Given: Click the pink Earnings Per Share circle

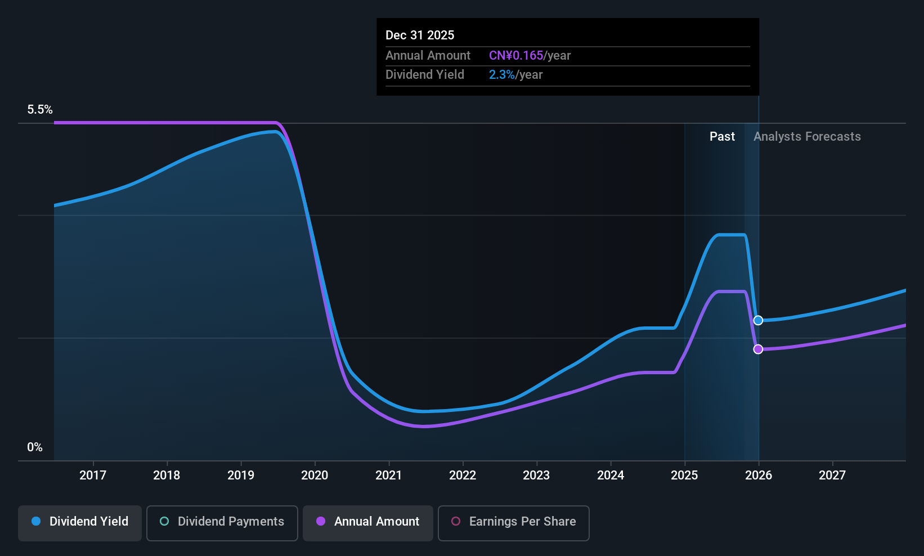Looking at the screenshot, I should (456, 521).
